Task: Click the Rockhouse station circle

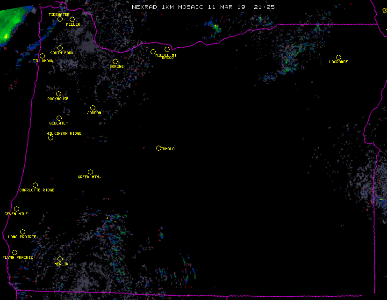Action: point(58,94)
